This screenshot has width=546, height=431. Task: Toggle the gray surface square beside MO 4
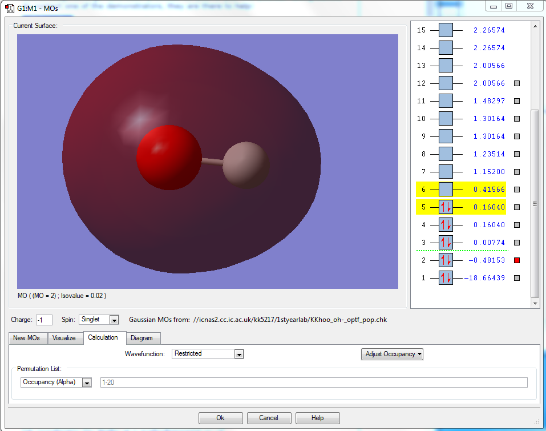coord(517,225)
